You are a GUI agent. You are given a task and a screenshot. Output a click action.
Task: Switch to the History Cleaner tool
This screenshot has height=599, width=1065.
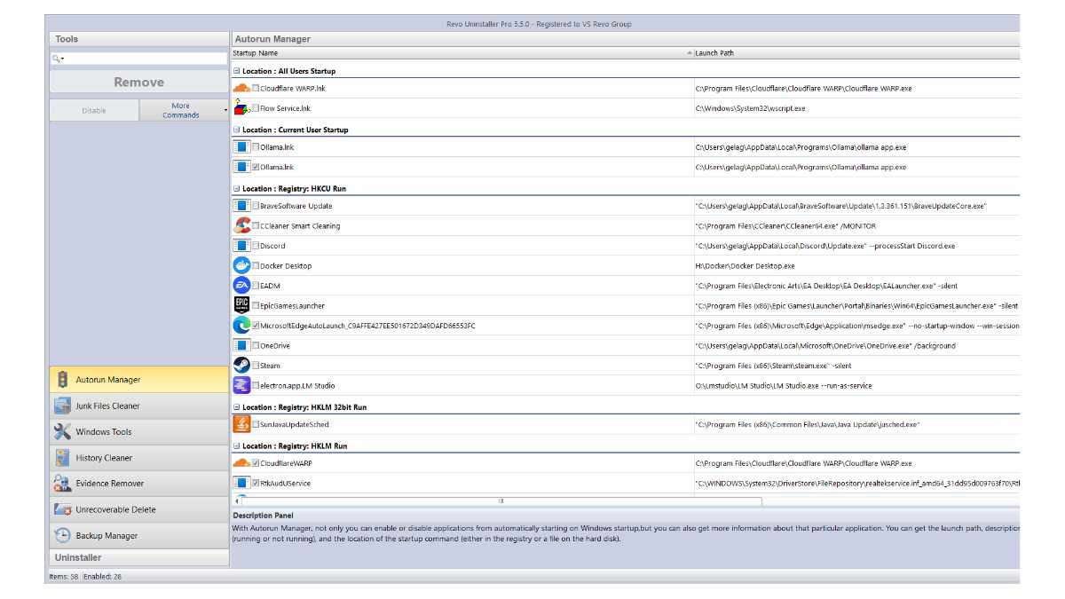pyautogui.click(x=138, y=458)
